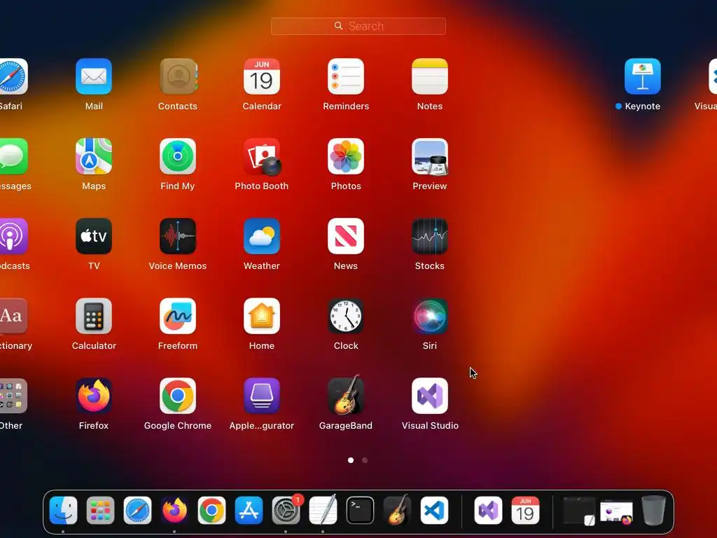This screenshot has height=538, width=717.
Task: Open the Mail app in Launchpad
Action: (x=94, y=76)
